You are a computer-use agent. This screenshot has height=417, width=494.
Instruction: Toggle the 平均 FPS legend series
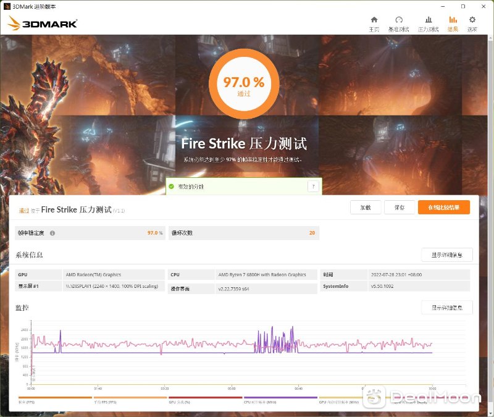point(130,400)
